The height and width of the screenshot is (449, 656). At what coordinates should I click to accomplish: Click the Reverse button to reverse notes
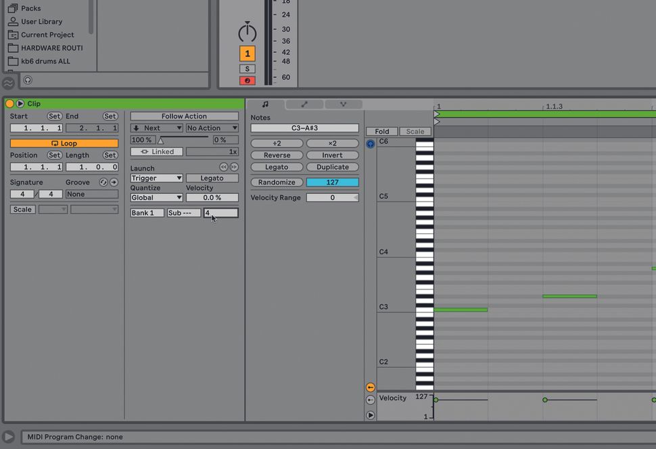(276, 155)
